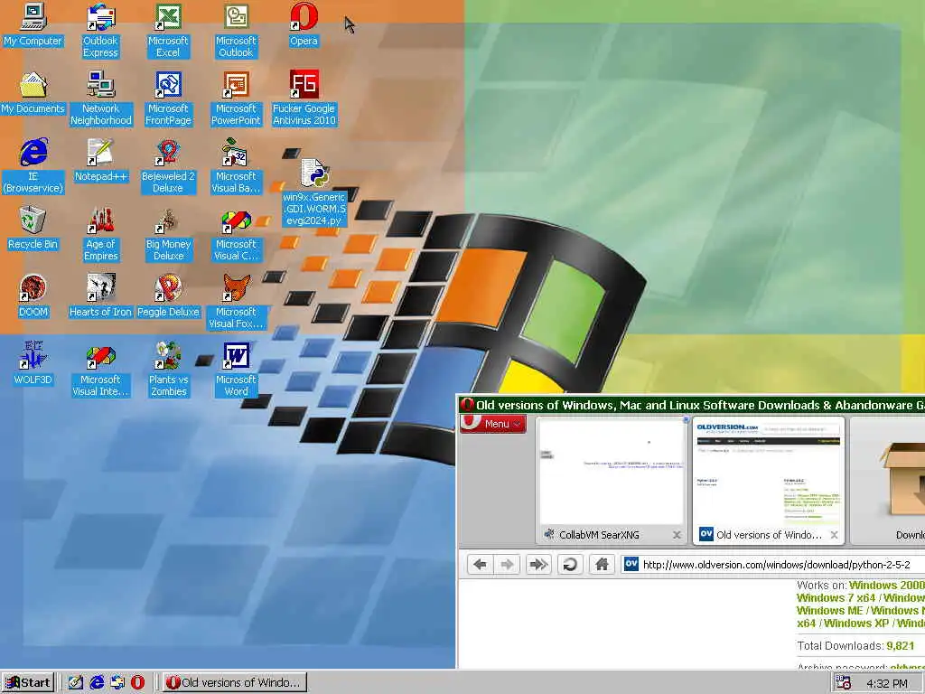This screenshot has height=694, width=925.
Task: Follow the Windows 2000 link
Action: click(887, 586)
